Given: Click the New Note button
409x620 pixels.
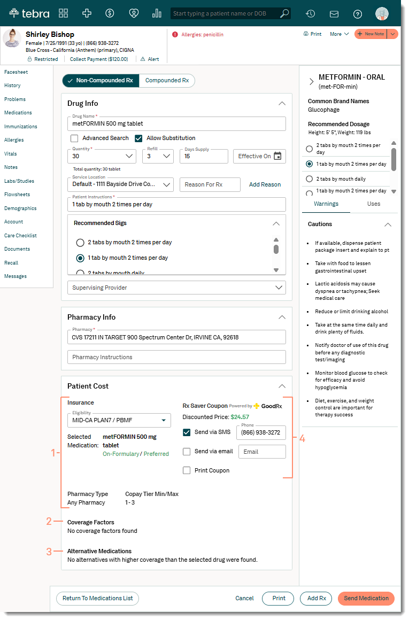Looking at the screenshot, I should tap(371, 34).
